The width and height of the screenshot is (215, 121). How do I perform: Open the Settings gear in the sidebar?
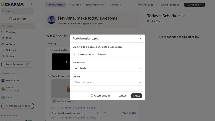tap(3, 56)
